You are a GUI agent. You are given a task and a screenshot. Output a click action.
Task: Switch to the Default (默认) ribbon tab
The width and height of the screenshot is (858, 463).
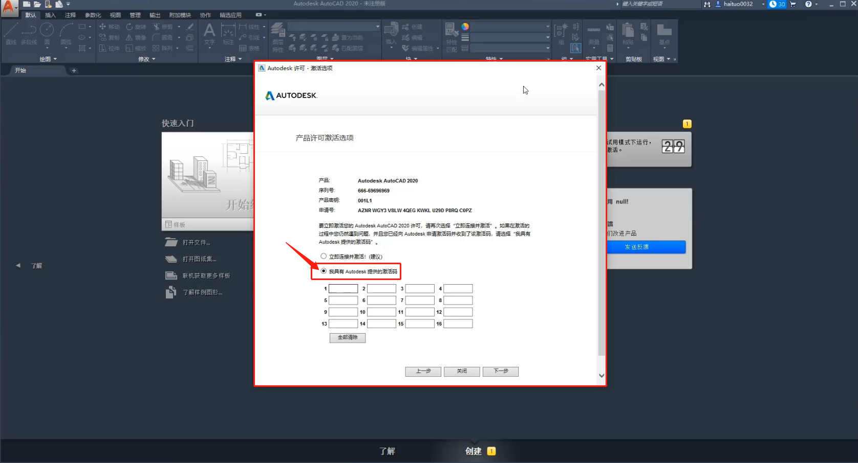point(31,15)
